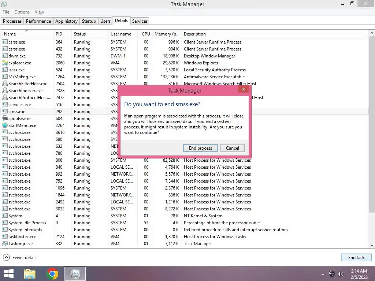Switch to the Startup tab
Image resolution: width=375 pixels, height=281 pixels.
pyautogui.click(x=89, y=21)
